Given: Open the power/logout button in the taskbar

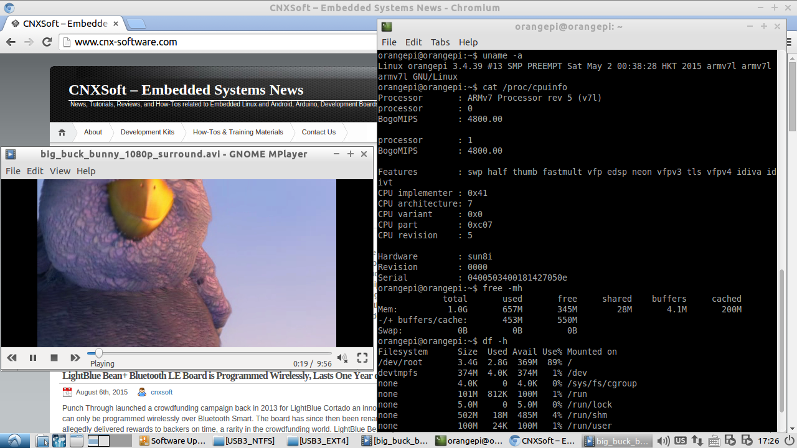Looking at the screenshot, I should click(789, 441).
